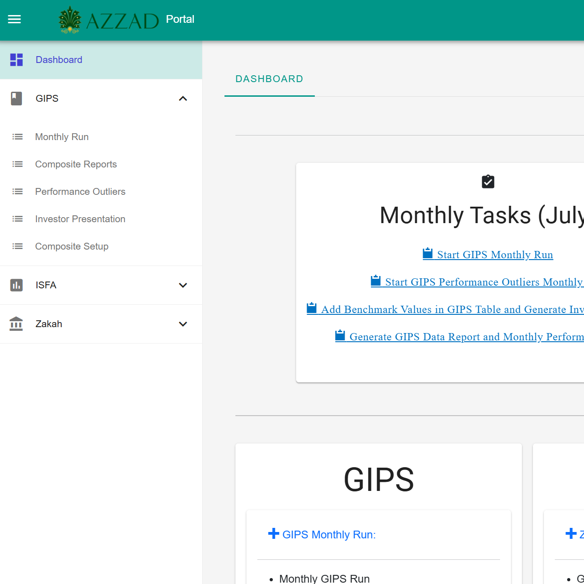This screenshot has width=584, height=584.
Task: Click the Monthly Tasks heading
Action: tap(482, 215)
